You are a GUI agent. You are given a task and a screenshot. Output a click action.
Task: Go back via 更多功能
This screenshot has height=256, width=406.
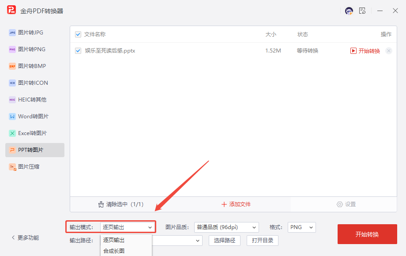tap(25, 237)
